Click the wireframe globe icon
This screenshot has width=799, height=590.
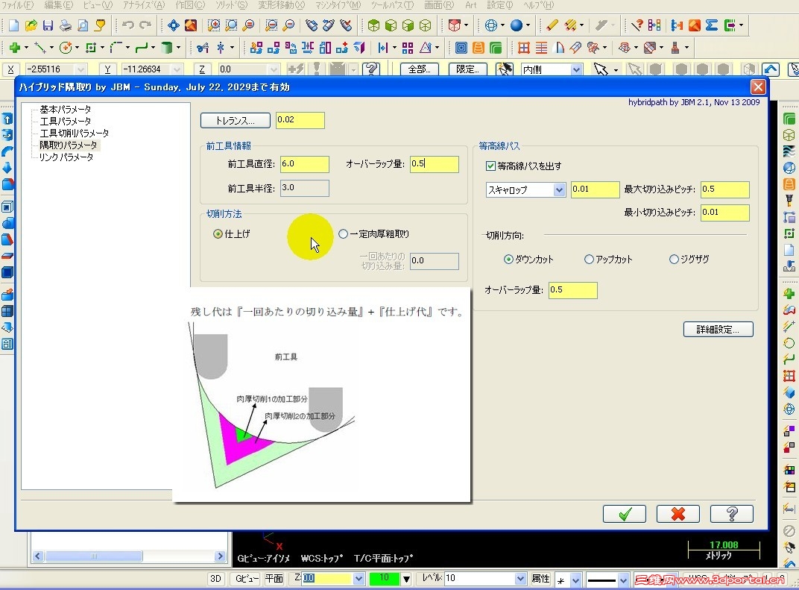(490, 25)
